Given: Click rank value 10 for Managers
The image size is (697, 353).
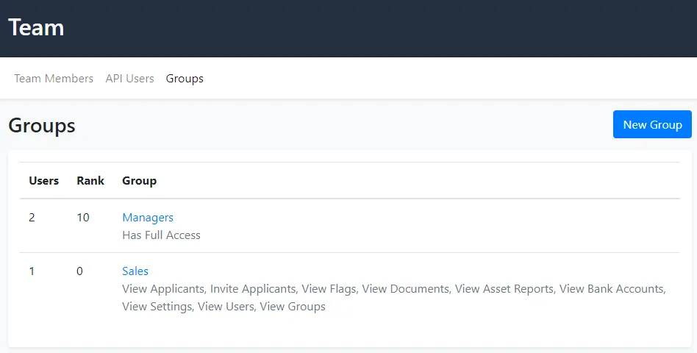Looking at the screenshot, I should click(83, 218).
